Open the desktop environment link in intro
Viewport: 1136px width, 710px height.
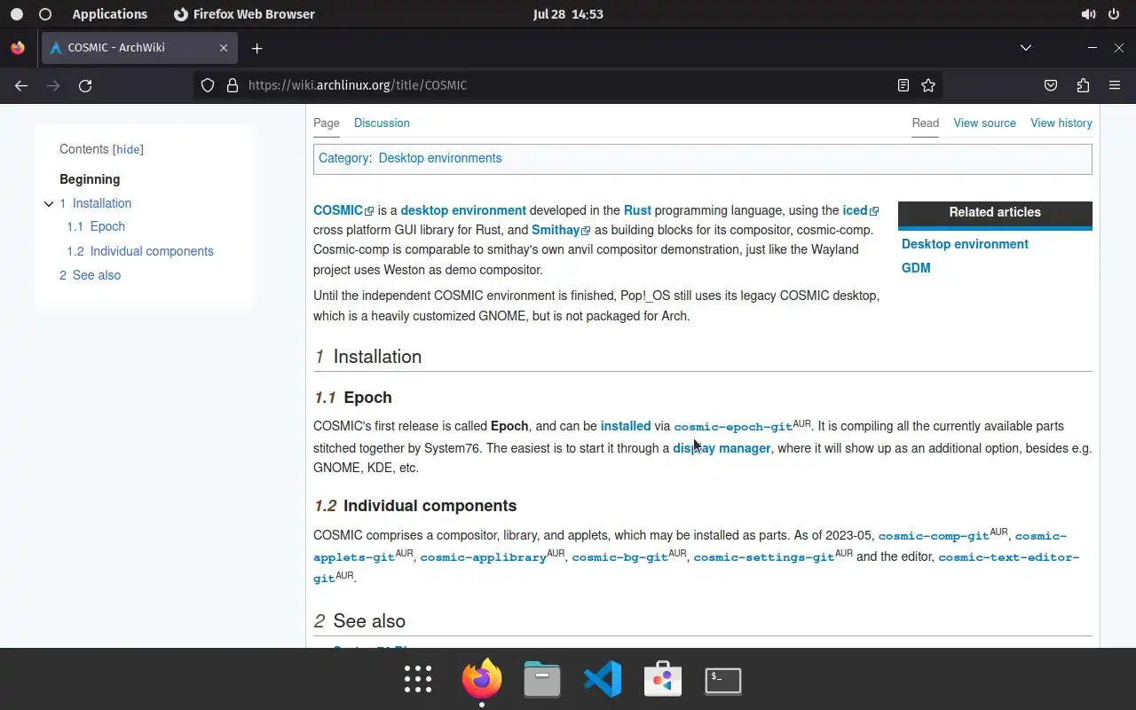[x=463, y=210]
